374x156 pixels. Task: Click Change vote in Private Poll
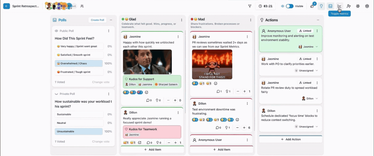(x=101, y=141)
